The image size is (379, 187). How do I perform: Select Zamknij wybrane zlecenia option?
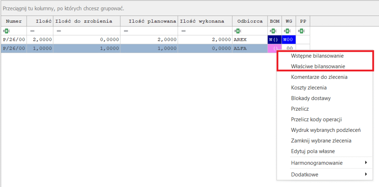click(321, 141)
